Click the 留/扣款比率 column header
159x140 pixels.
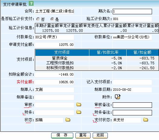(x=108, y=53)
